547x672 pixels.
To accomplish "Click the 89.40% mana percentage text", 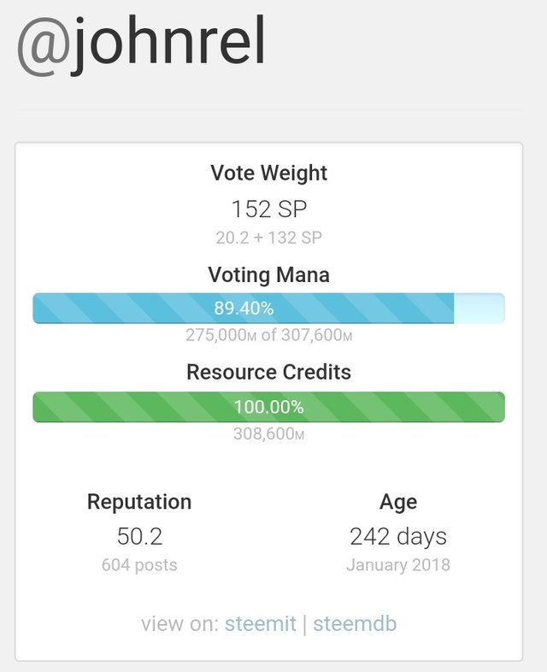I will tap(244, 308).
